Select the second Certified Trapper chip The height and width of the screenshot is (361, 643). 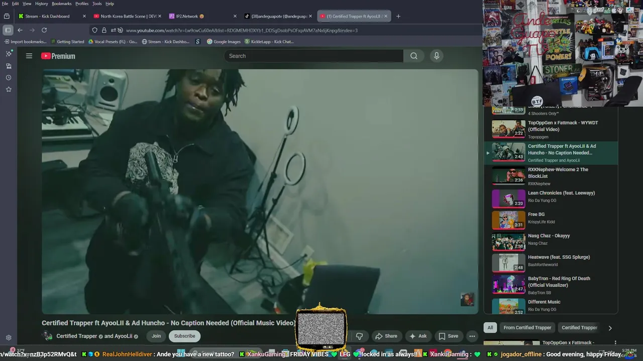[x=579, y=327]
